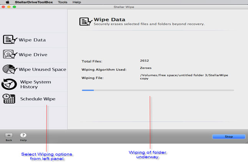Click the Back arrow icon in bottom toolbar
This screenshot has height=162, width=248.
pos(9,135)
